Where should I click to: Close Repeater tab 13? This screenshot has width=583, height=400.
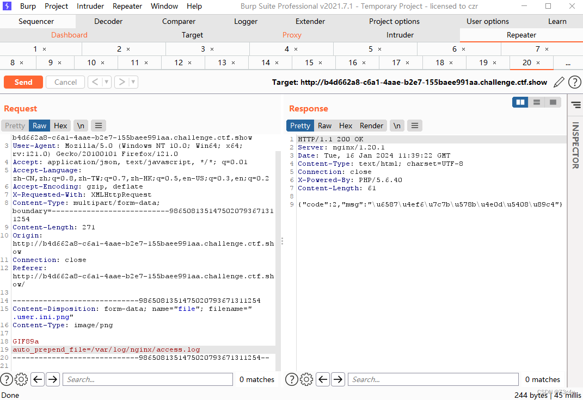pos(233,62)
